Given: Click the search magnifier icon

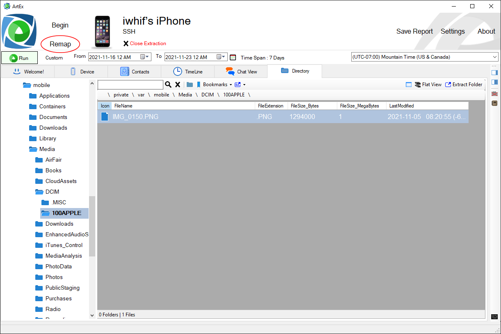Looking at the screenshot, I should click(168, 85).
